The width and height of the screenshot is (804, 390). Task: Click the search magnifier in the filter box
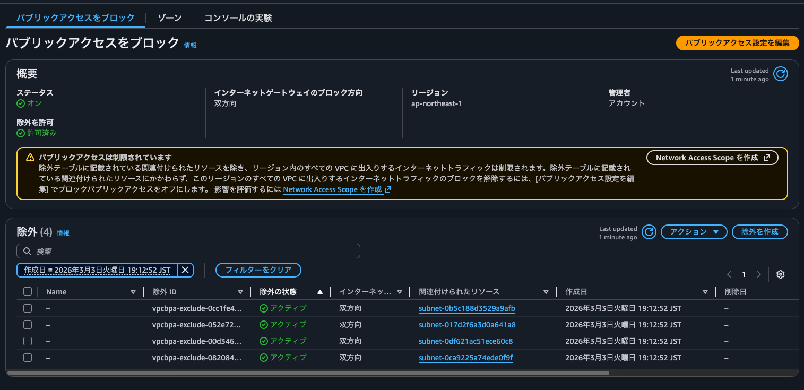coord(27,250)
